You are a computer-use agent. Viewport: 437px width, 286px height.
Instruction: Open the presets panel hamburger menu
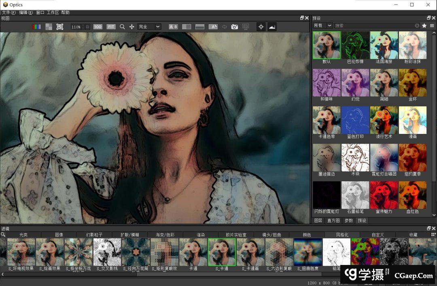432,25
